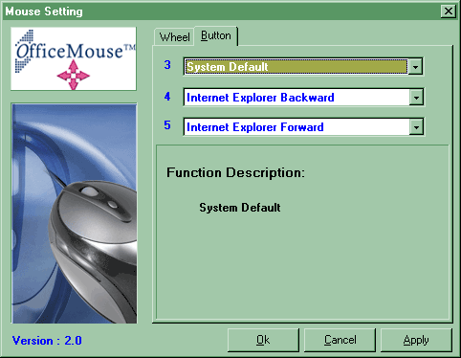Image resolution: width=461 pixels, height=358 pixels.
Task: Open the button 3 dropdown arrow
Action: 415,67
